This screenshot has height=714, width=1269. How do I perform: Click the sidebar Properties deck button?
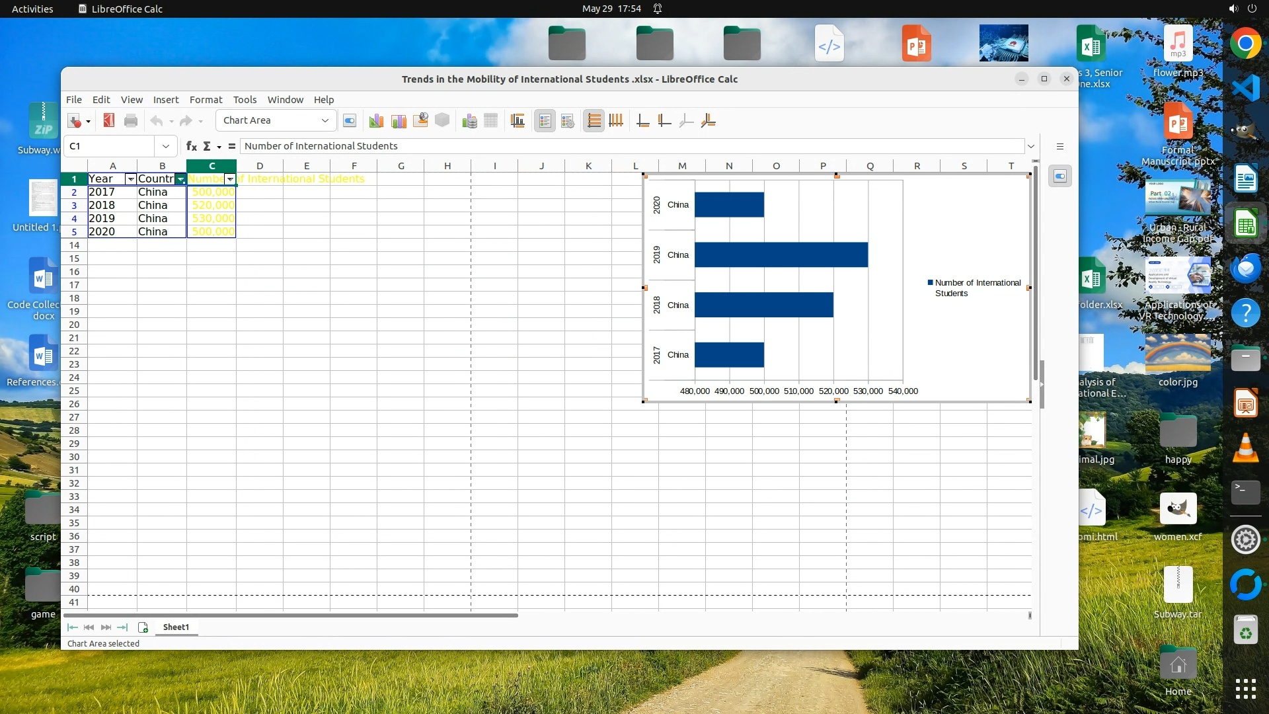click(x=1059, y=177)
